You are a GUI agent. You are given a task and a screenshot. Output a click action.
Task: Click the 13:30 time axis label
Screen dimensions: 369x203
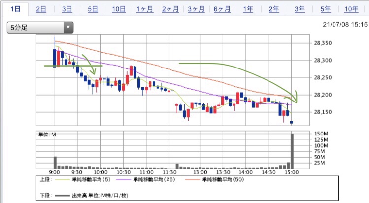click(x=223, y=172)
